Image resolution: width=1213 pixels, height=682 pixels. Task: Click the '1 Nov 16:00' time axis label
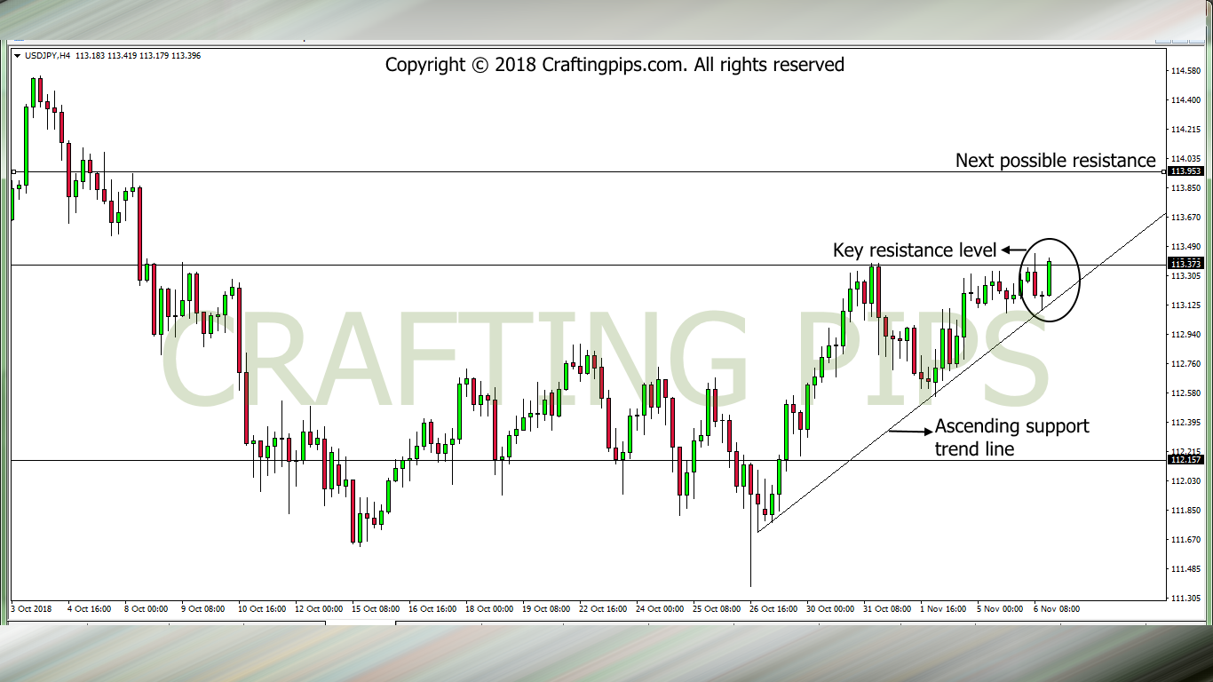click(942, 609)
